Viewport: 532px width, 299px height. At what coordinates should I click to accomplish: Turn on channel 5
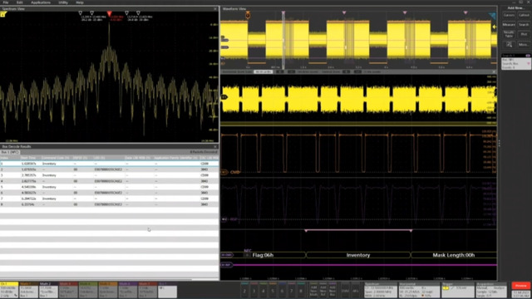click(273, 291)
